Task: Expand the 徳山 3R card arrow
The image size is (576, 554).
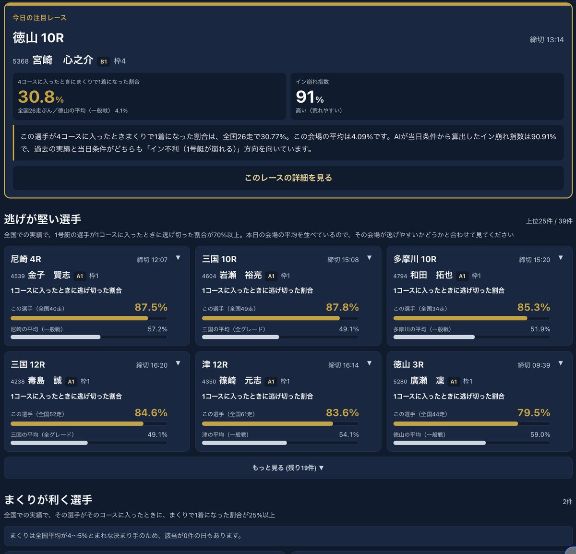Action: (x=561, y=363)
